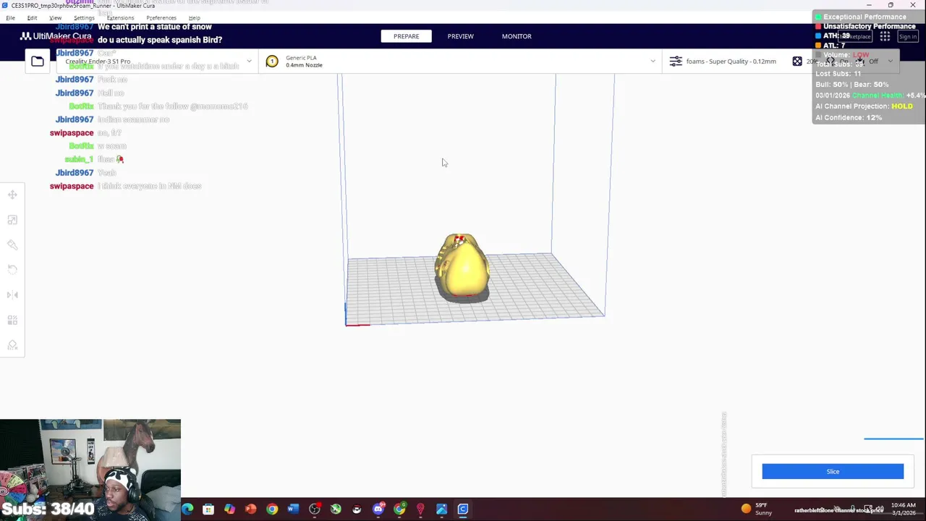
Task: Expand the print settings panel chevron
Action: 890,62
